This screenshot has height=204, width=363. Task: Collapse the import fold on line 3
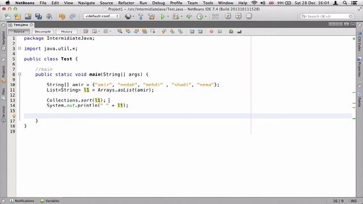click(x=20, y=49)
